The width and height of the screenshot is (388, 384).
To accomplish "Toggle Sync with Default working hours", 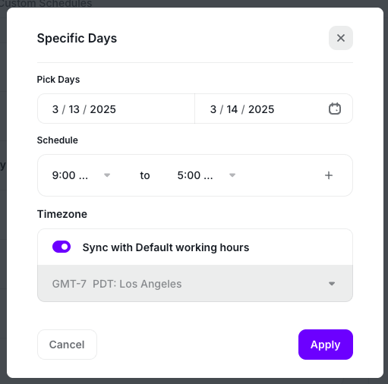I will click(x=62, y=247).
